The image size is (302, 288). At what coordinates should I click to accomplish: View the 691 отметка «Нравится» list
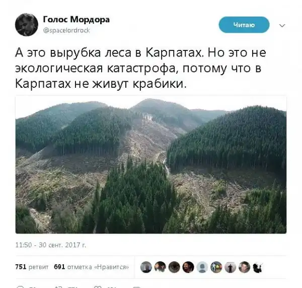click(x=92, y=267)
